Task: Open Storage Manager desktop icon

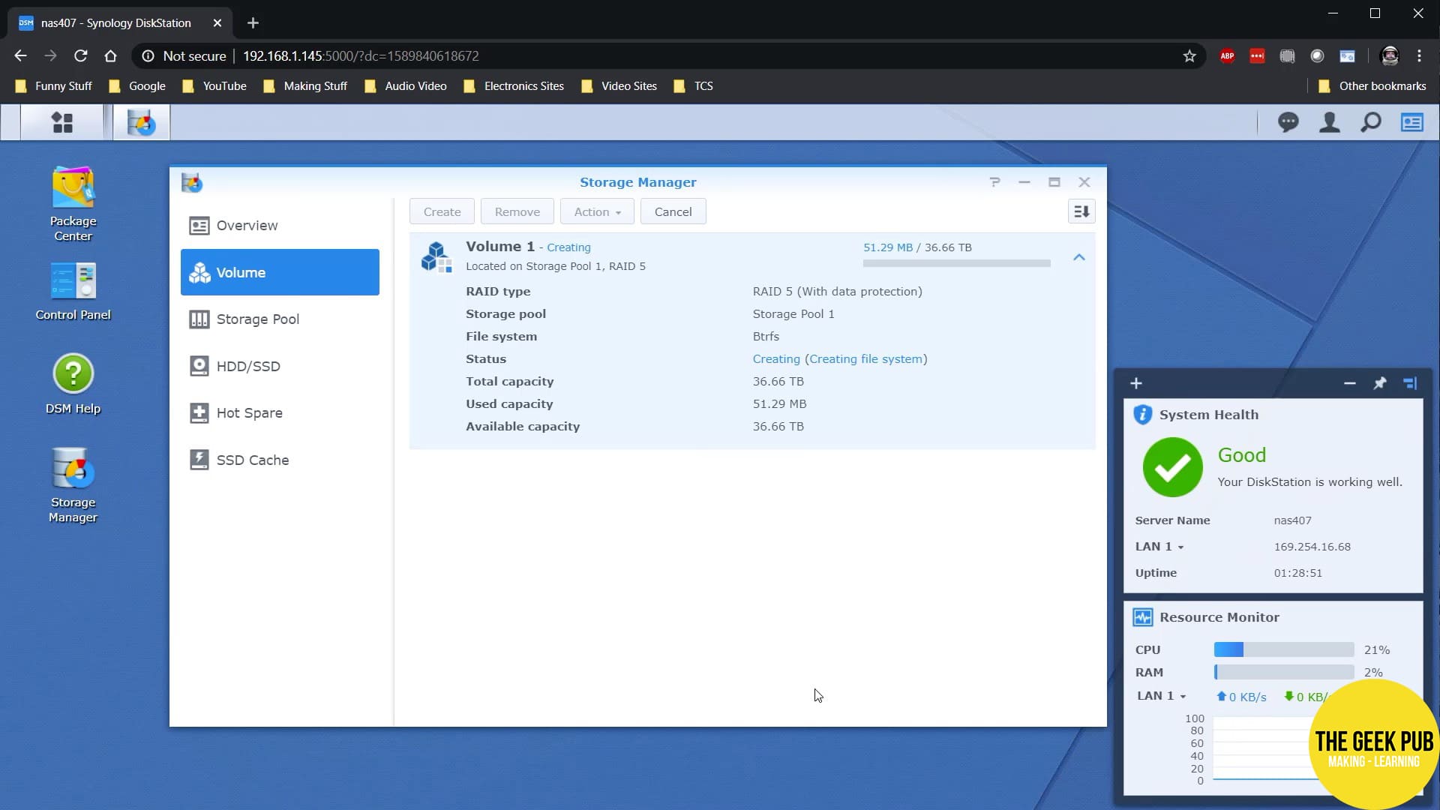Action: (73, 484)
